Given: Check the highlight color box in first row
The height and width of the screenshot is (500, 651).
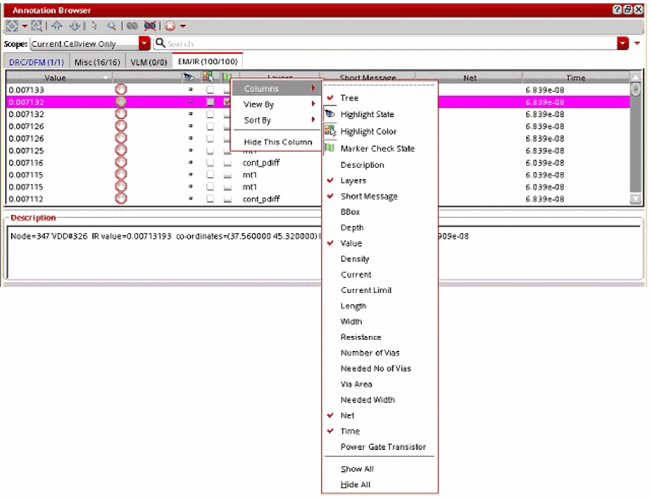Looking at the screenshot, I should point(210,90).
